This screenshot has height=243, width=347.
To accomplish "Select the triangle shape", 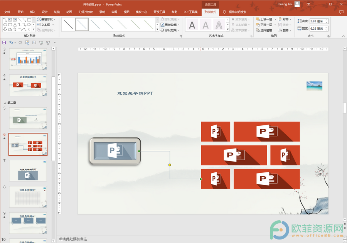I will pos(15,25).
